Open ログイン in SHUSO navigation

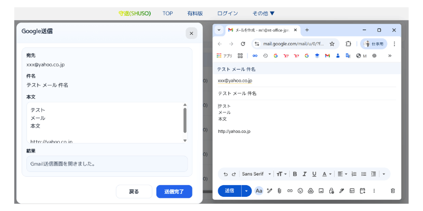click(227, 14)
